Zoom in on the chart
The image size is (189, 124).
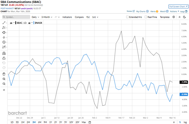click(4, 79)
